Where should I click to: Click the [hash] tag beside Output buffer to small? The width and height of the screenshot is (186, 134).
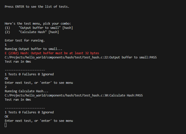tap(68, 28)
